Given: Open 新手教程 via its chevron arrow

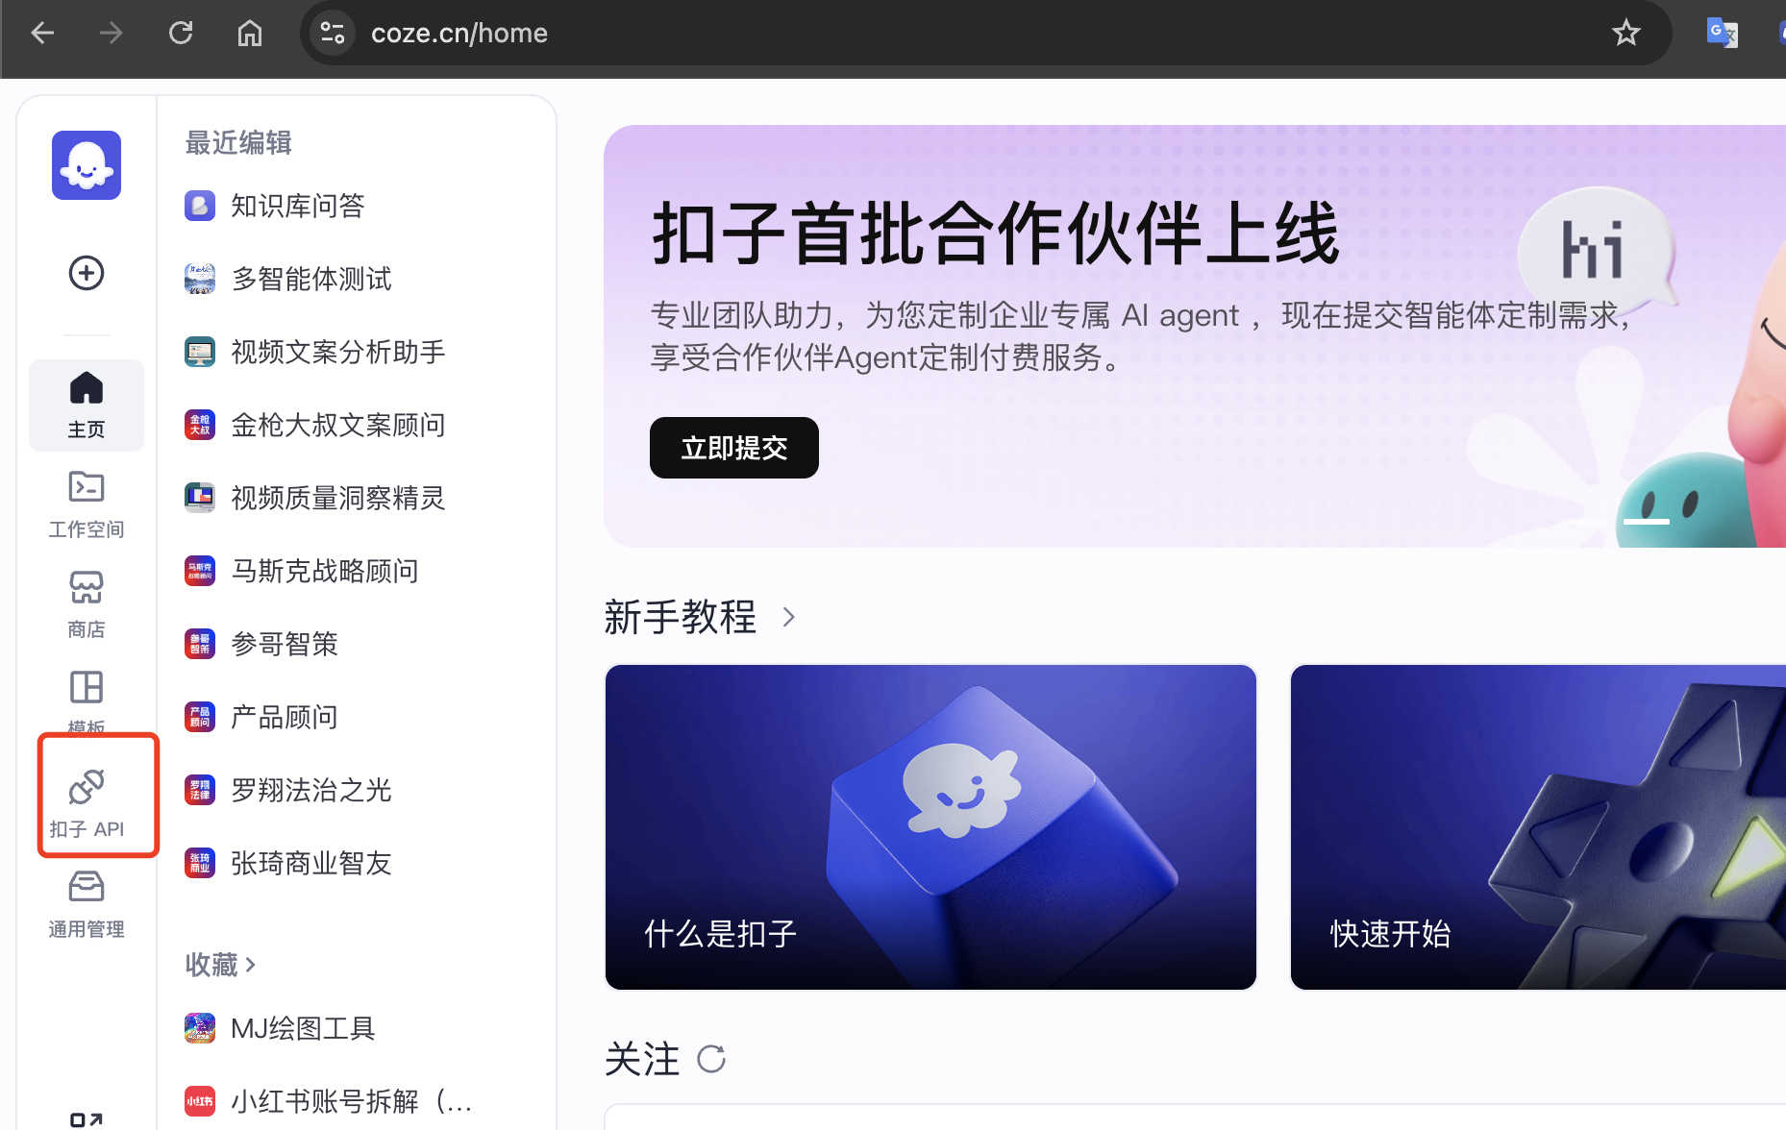Looking at the screenshot, I should point(789,617).
